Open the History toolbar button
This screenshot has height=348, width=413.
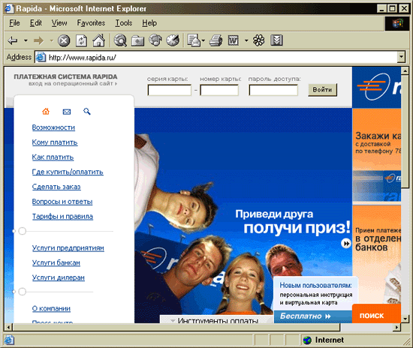click(173, 40)
